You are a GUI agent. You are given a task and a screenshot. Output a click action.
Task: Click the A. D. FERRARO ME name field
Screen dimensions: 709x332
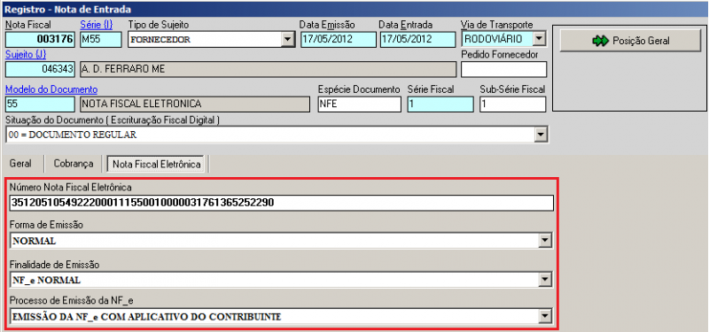click(x=269, y=69)
